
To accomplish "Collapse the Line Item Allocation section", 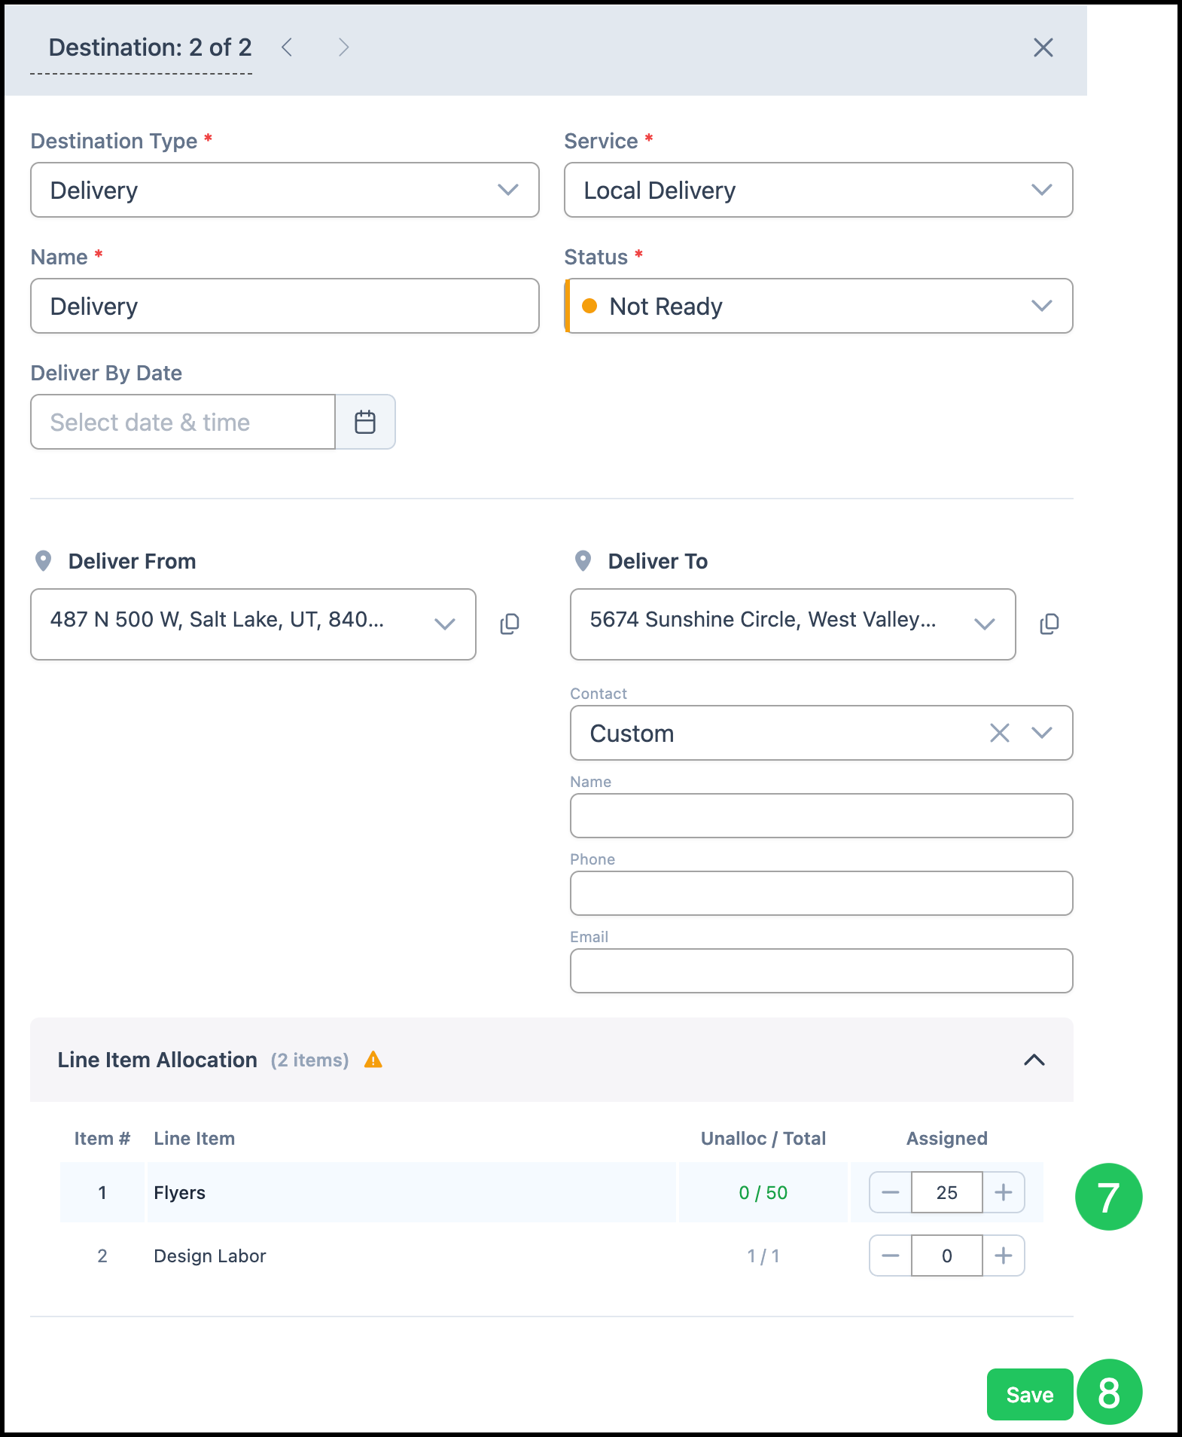I will coord(1034,1060).
